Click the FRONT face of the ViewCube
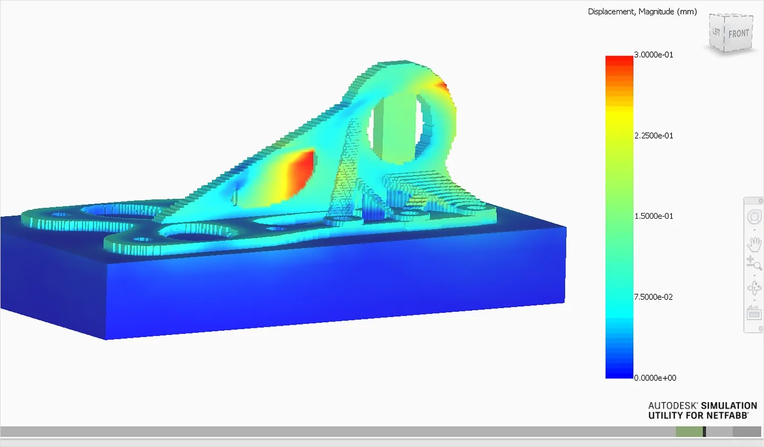Image resolution: width=764 pixels, height=447 pixels. tap(738, 33)
